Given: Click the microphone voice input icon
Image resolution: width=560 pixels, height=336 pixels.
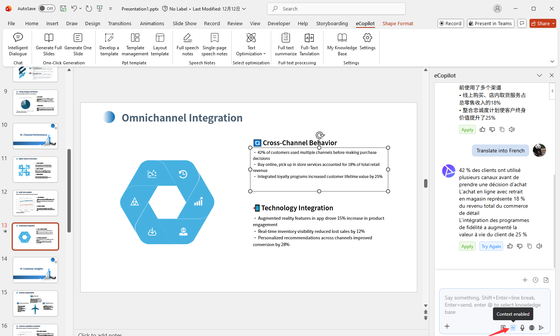Looking at the screenshot, I should coord(522,328).
